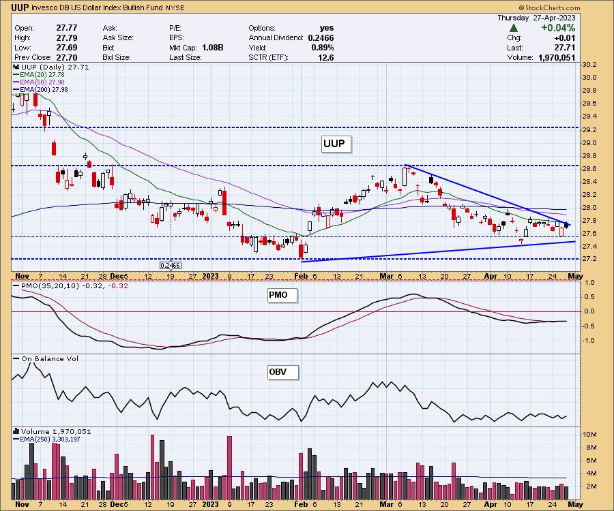
Task: Click the EMA(250) 3,303,197 volume legend
Action: click(46, 439)
